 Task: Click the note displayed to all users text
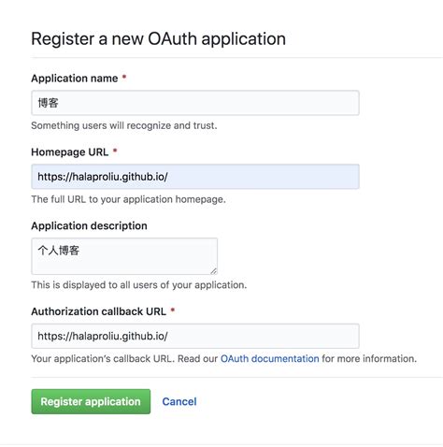click(139, 285)
